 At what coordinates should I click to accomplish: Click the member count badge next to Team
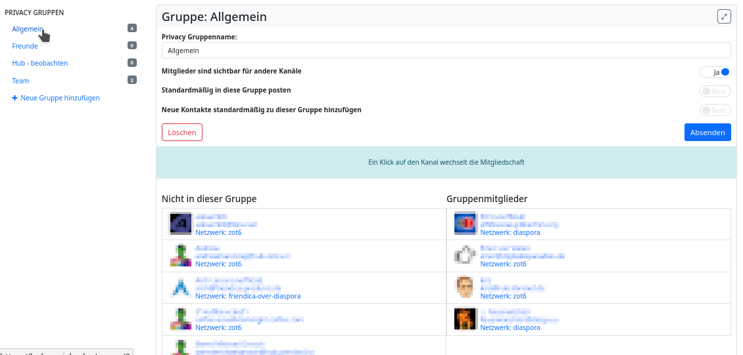[x=132, y=80]
